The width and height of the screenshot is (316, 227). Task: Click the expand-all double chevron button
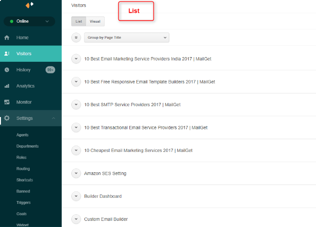(x=76, y=37)
